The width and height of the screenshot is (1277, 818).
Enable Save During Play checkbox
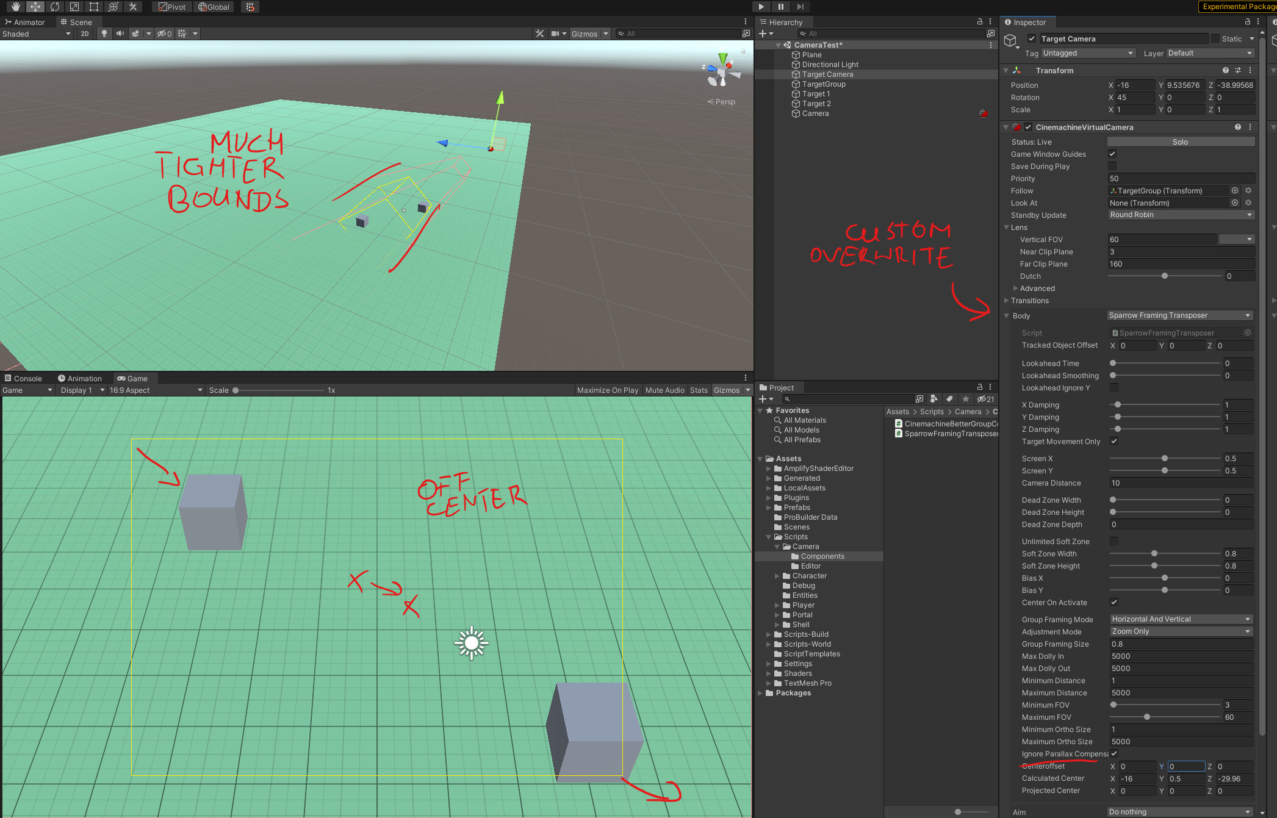1112,167
